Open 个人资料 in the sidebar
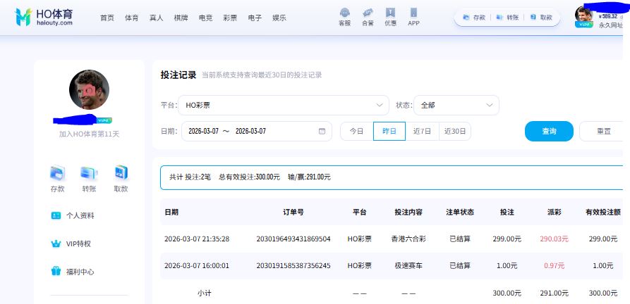 click(x=80, y=216)
